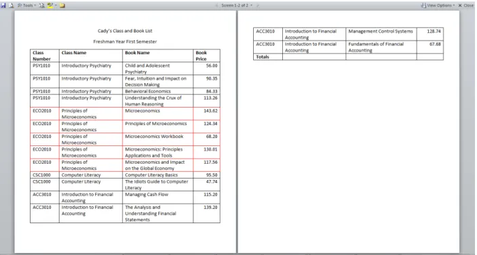Click ACC3010 in Management Control Systems row
The height and width of the screenshot is (255, 477).
point(265,31)
